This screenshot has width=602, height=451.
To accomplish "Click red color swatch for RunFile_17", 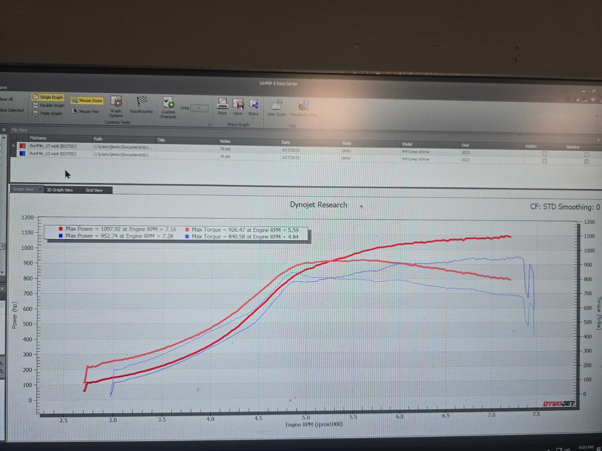I will coord(23,146).
